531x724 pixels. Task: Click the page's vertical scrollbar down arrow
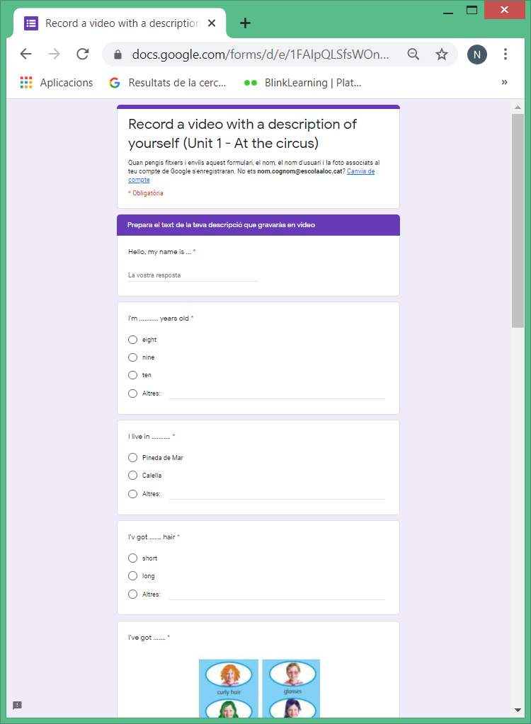[x=518, y=710]
